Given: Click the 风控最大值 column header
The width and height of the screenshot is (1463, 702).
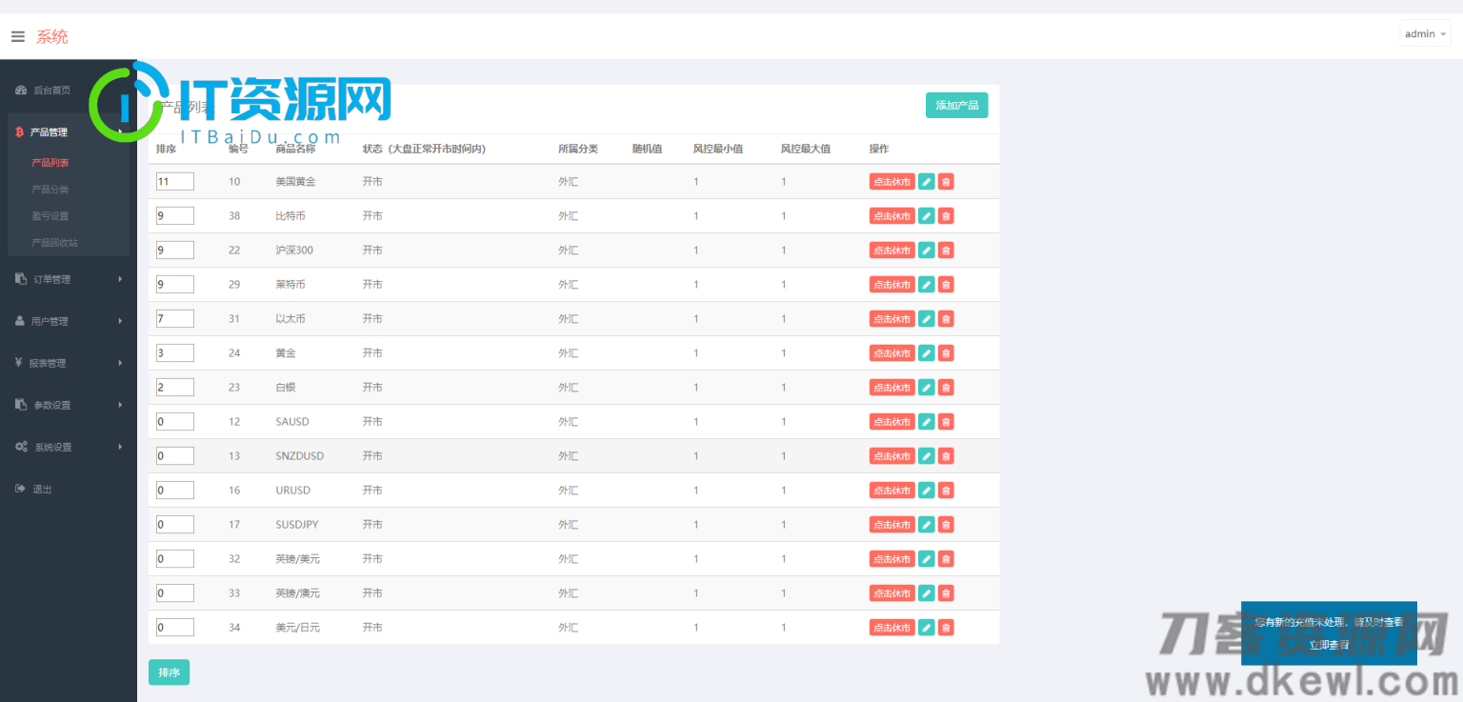Looking at the screenshot, I should coord(806,150).
